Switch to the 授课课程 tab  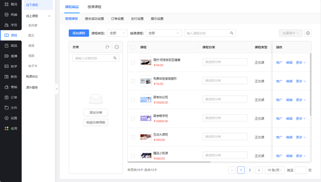click(94, 7)
